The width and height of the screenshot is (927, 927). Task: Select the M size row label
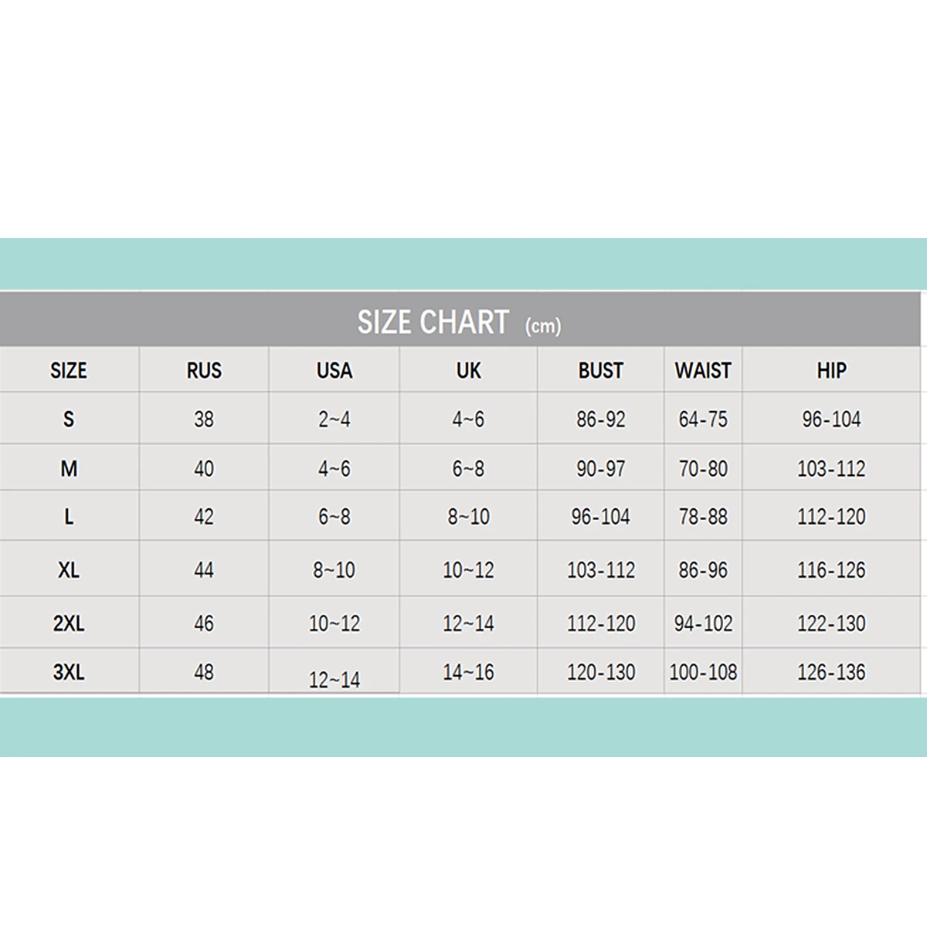pyautogui.click(x=69, y=468)
